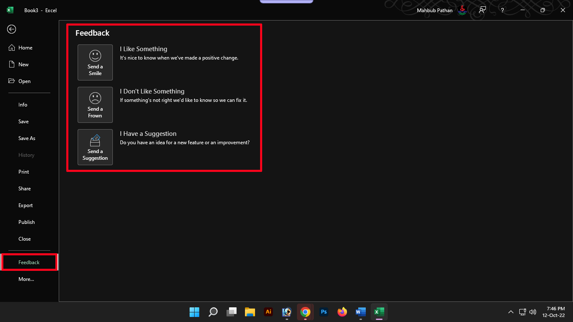Click the 'I Like Something' heading text
Viewport: 573px width, 322px height.
point(143,49)
